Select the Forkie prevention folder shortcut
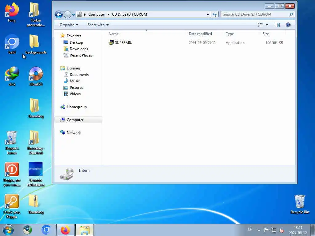Image resolution: width=315 pixels, height=236 pixels. 36,14
